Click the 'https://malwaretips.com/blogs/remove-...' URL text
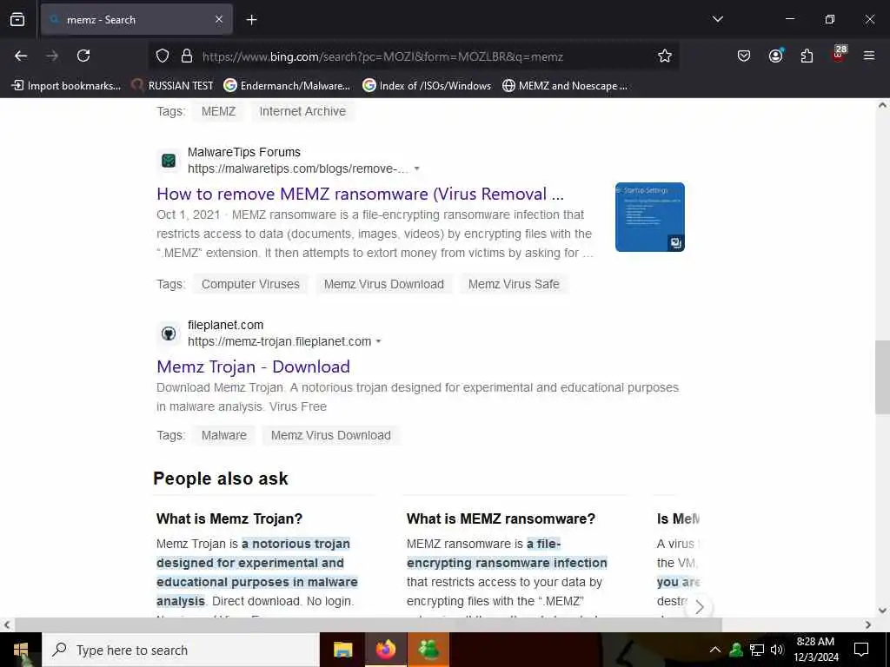This screenshot has height=667, width=890. (298, 168)
